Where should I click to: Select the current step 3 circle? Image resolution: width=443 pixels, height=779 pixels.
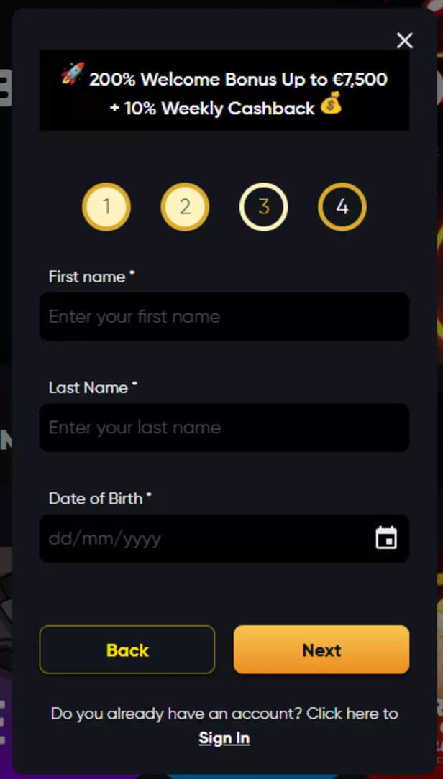pyautogui.click(x=263, y=207)
